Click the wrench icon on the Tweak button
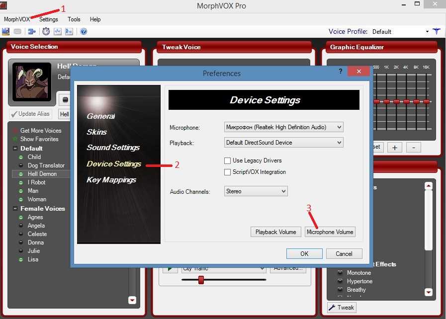This screenshot has width=446, height=319. [x=332, y=308]
